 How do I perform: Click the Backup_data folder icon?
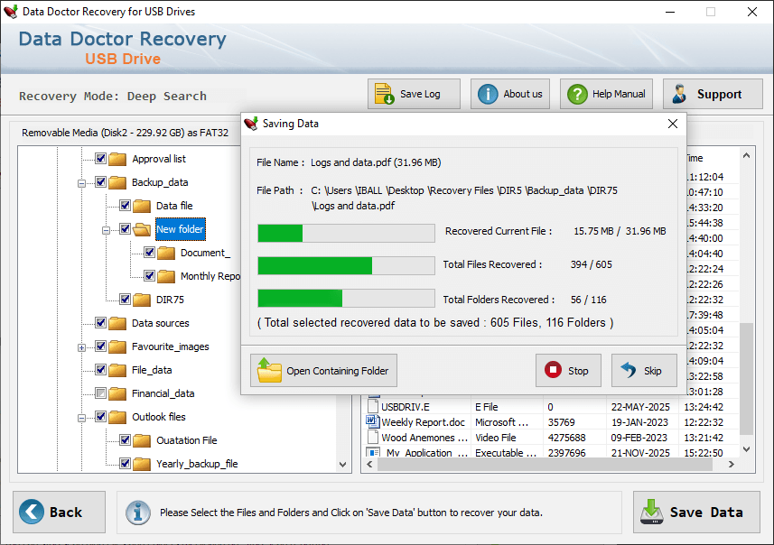(x=117, y=182)
